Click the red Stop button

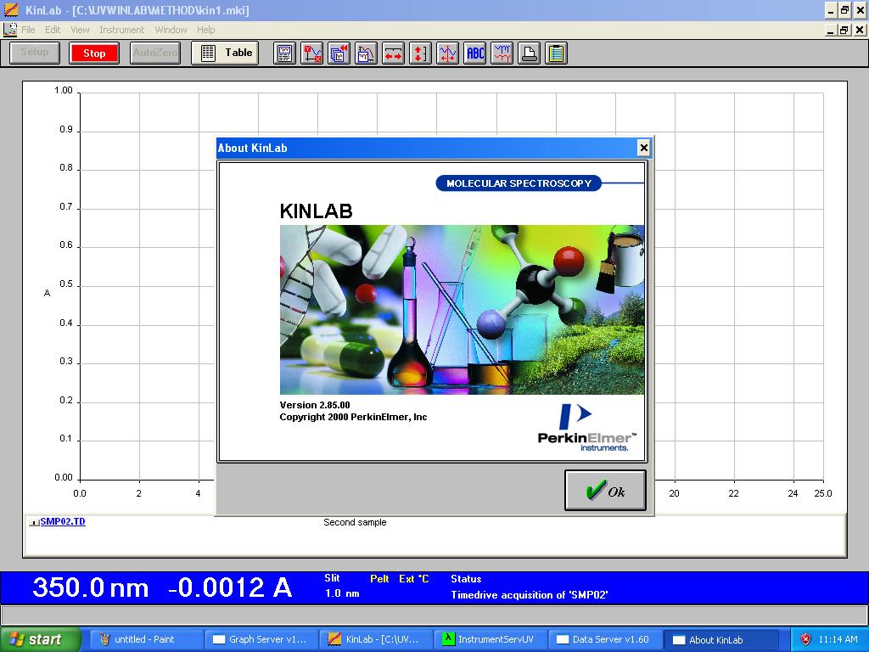(93, 53)
